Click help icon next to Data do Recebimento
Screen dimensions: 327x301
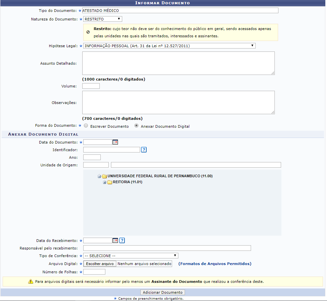point(122,241)
